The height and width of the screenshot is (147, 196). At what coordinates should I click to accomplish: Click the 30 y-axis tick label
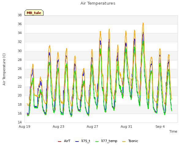coord(20,51)
